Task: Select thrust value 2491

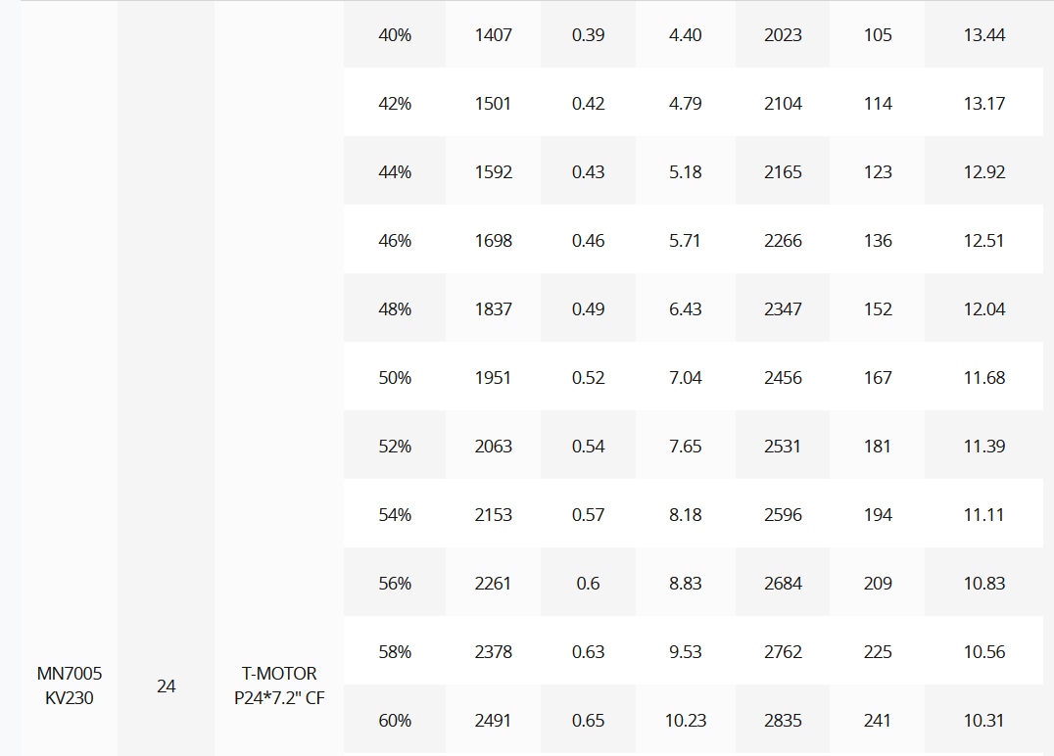Action: (493, 721)
